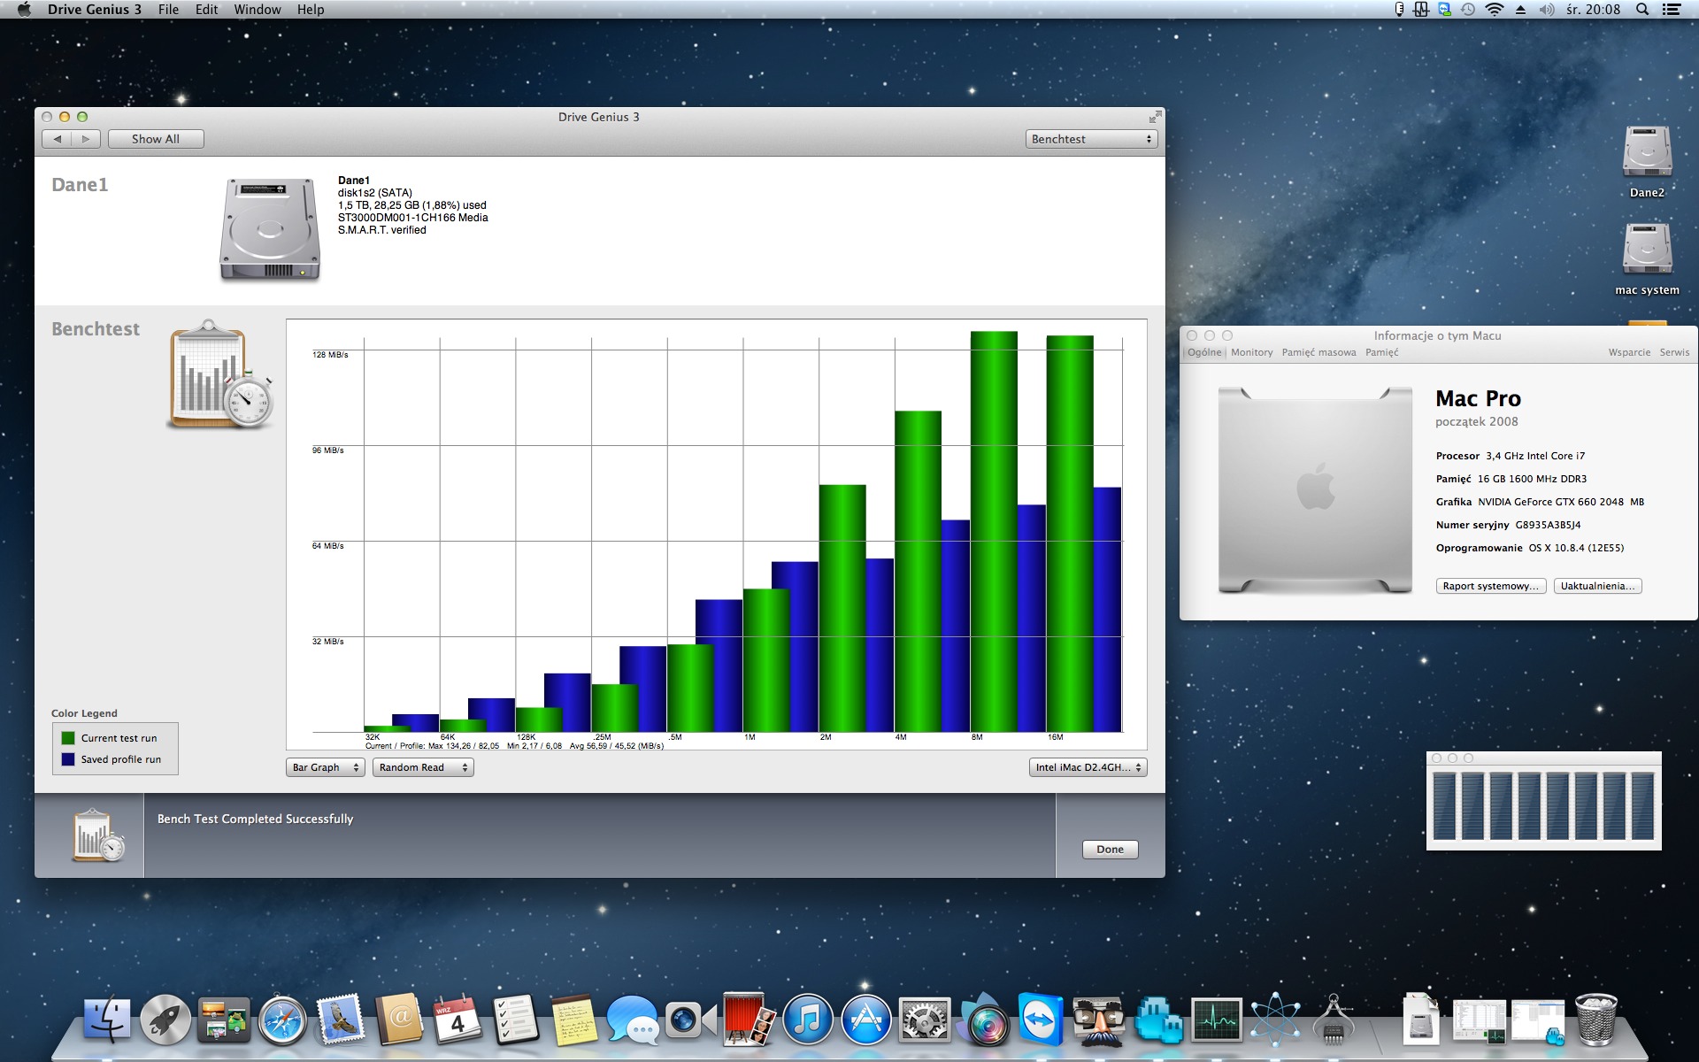The height and width of the screenshot is (1062, 1699).
Task: Click the Benchtest clipboard stopwatch image
Action: [220, 375]
